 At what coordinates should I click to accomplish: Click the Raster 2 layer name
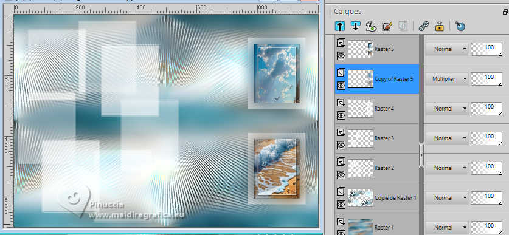pos(384,168)
